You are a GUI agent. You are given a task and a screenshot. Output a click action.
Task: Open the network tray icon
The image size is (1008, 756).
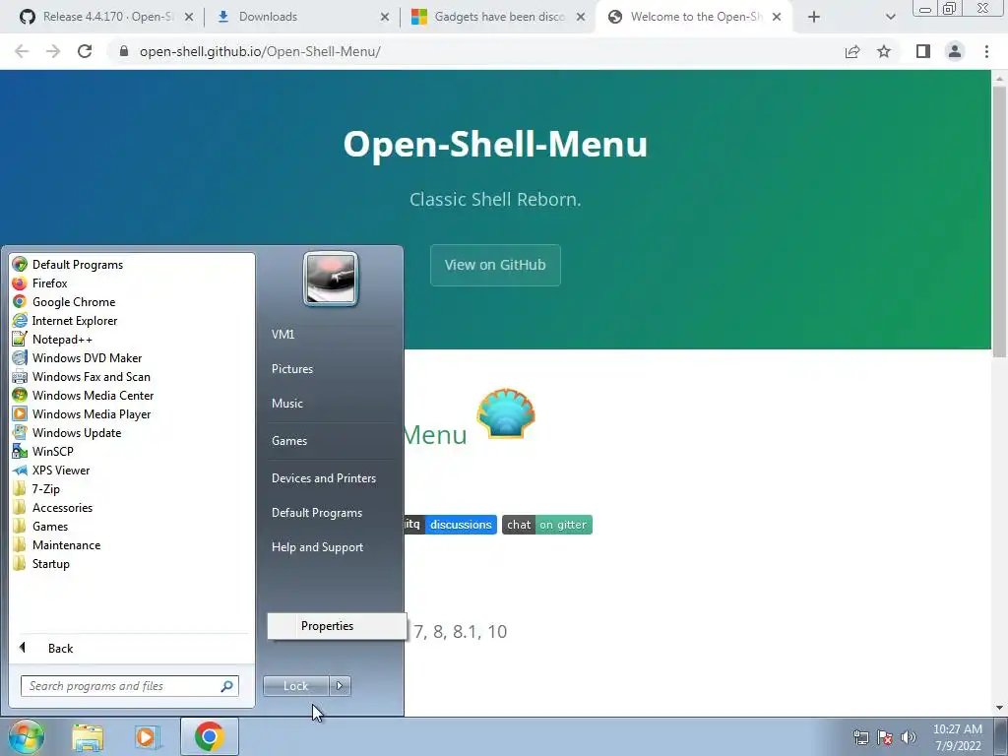point(860,737)
